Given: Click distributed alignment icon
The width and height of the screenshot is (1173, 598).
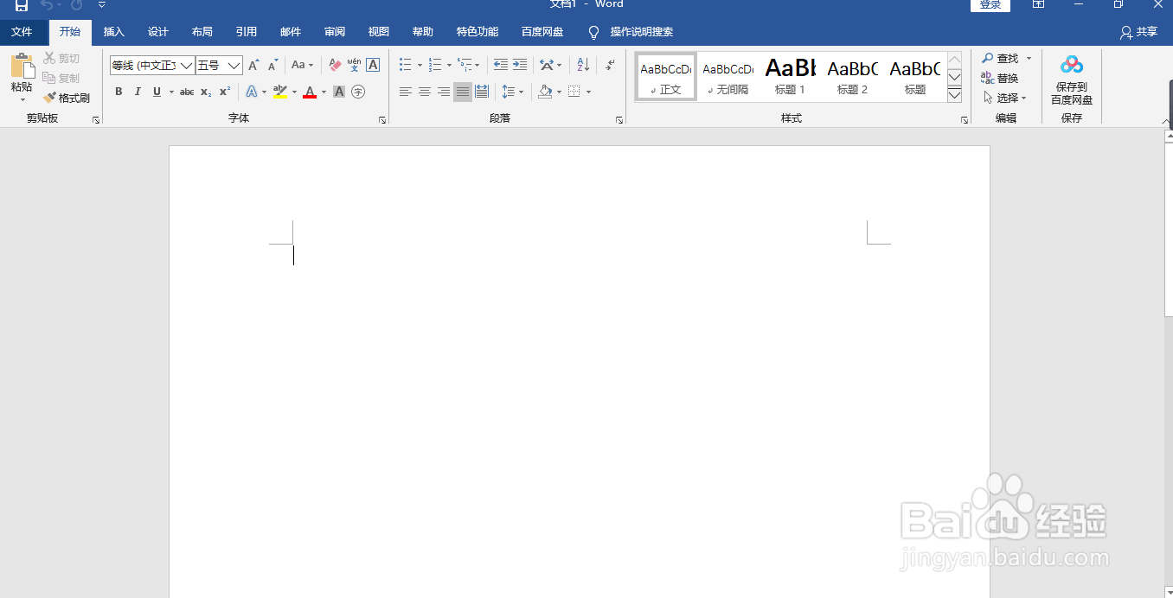Looking at the screenshot, I should 482,92.
